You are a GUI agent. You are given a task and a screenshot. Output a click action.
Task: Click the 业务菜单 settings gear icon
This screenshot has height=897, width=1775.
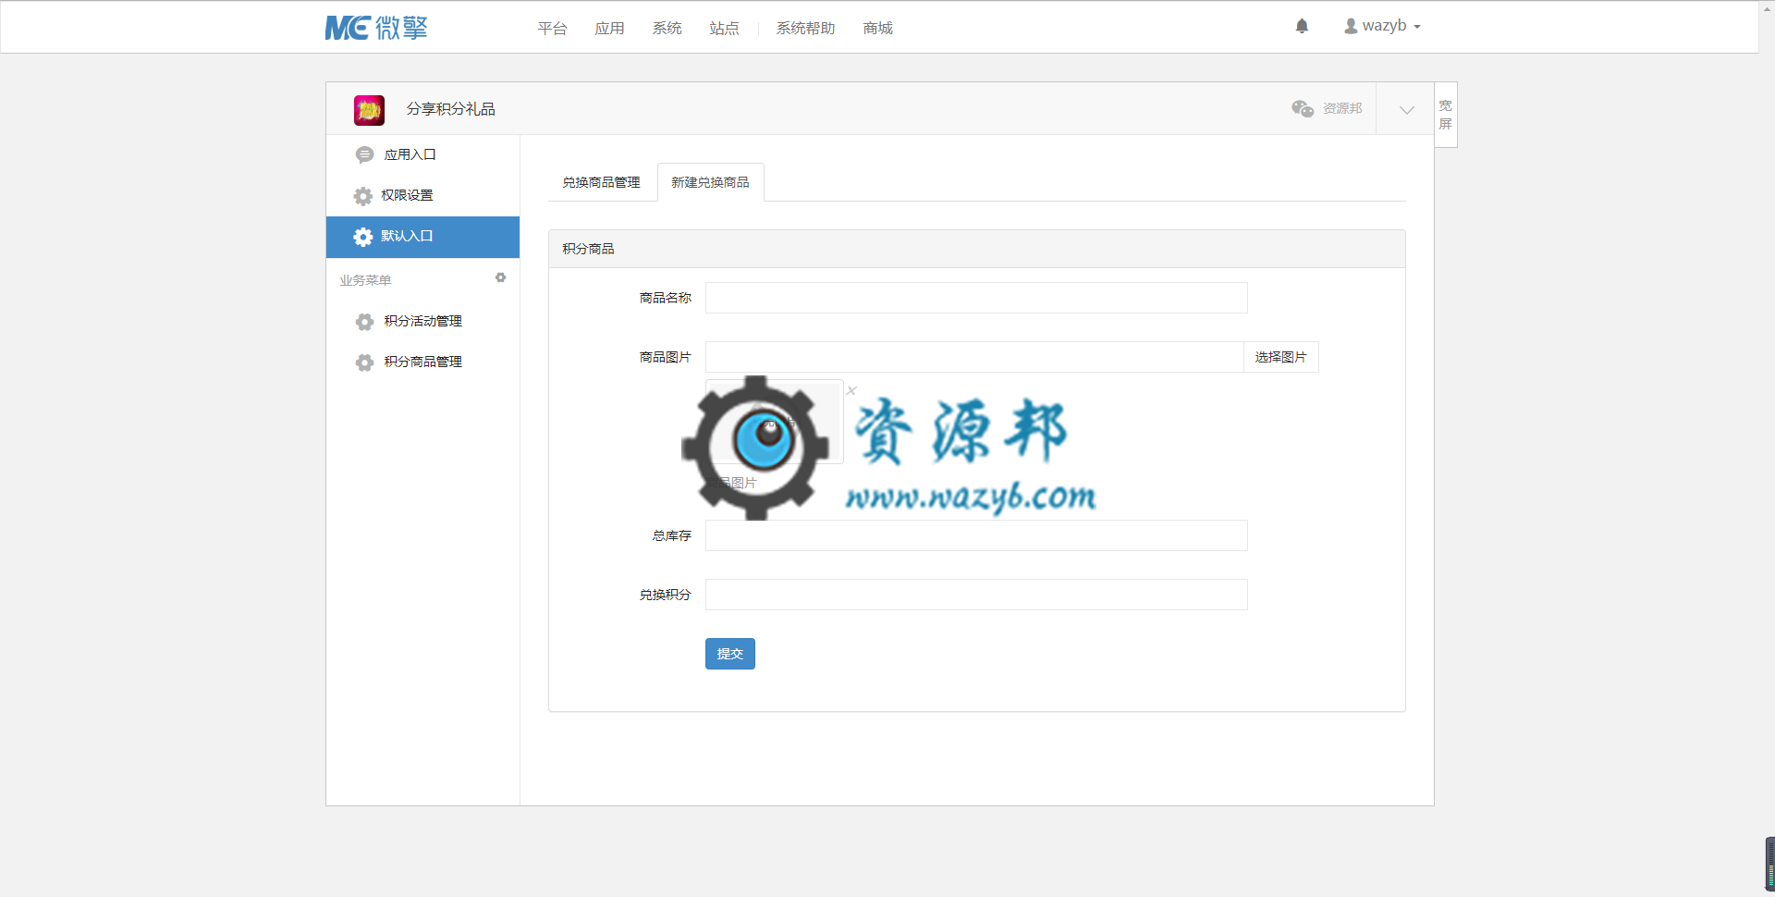tap(500, 277)
